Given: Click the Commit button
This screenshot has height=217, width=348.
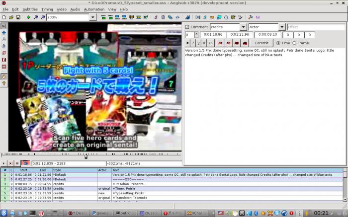Looking at the screenshot, I should click(261, 43).
